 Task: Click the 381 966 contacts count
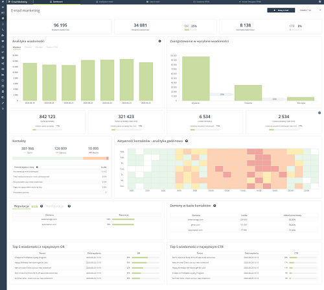pos(28,149)
